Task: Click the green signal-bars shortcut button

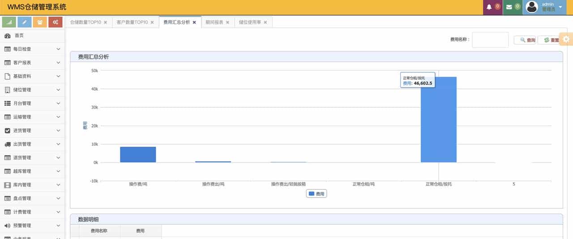Action: point(9,22)
